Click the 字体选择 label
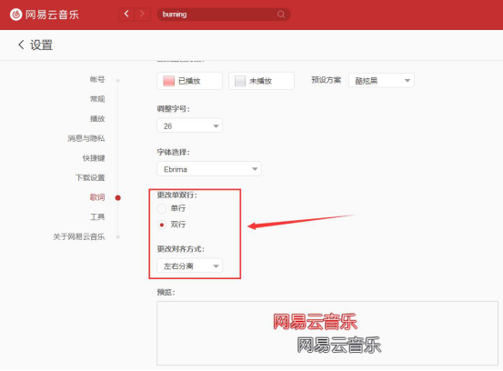 pos(173,153)
